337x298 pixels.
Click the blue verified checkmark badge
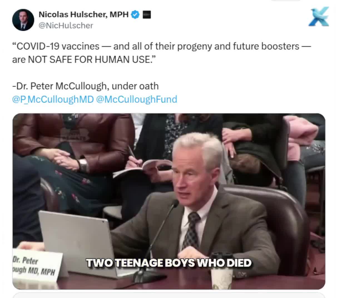click(135, 14)
